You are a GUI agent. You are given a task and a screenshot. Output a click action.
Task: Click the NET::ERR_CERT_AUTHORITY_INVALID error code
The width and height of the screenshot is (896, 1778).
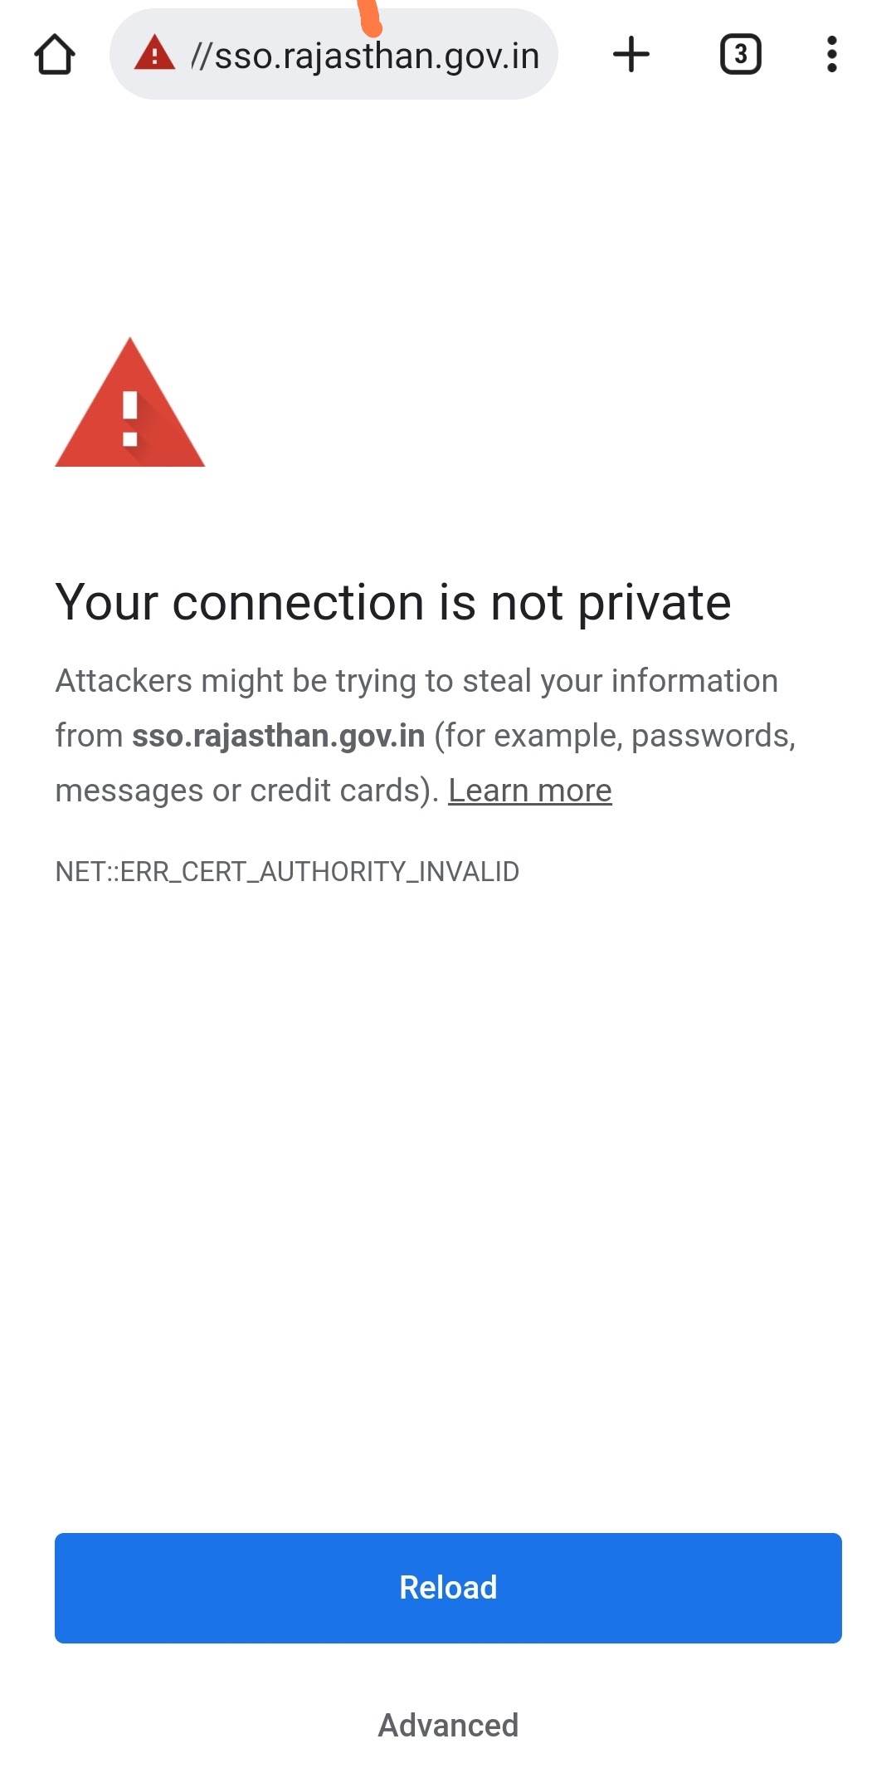tap(287, 872)
